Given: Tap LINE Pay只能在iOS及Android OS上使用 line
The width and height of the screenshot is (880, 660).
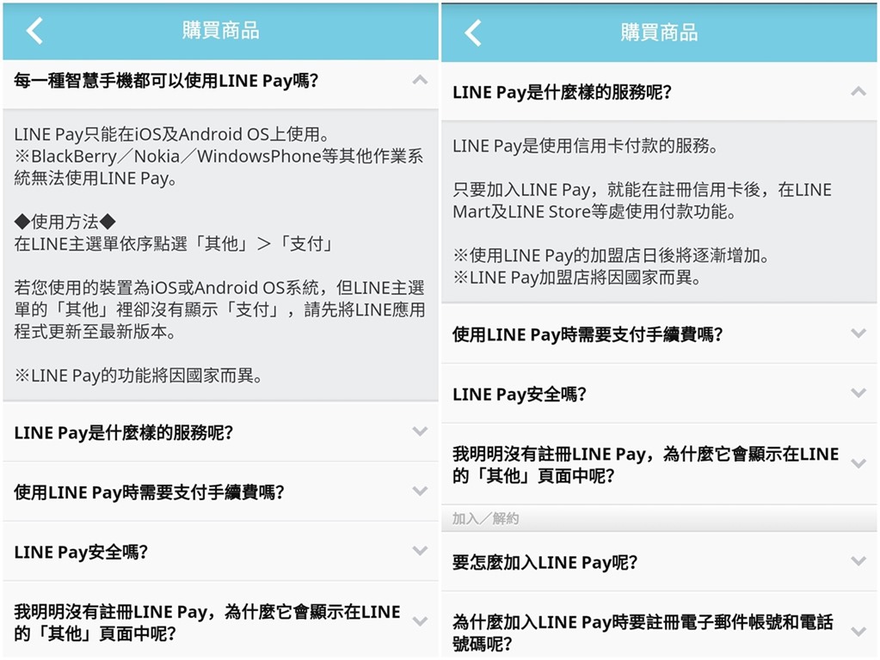Looking at the screenshot, I should pyautogui.click(x=172, y=134).
